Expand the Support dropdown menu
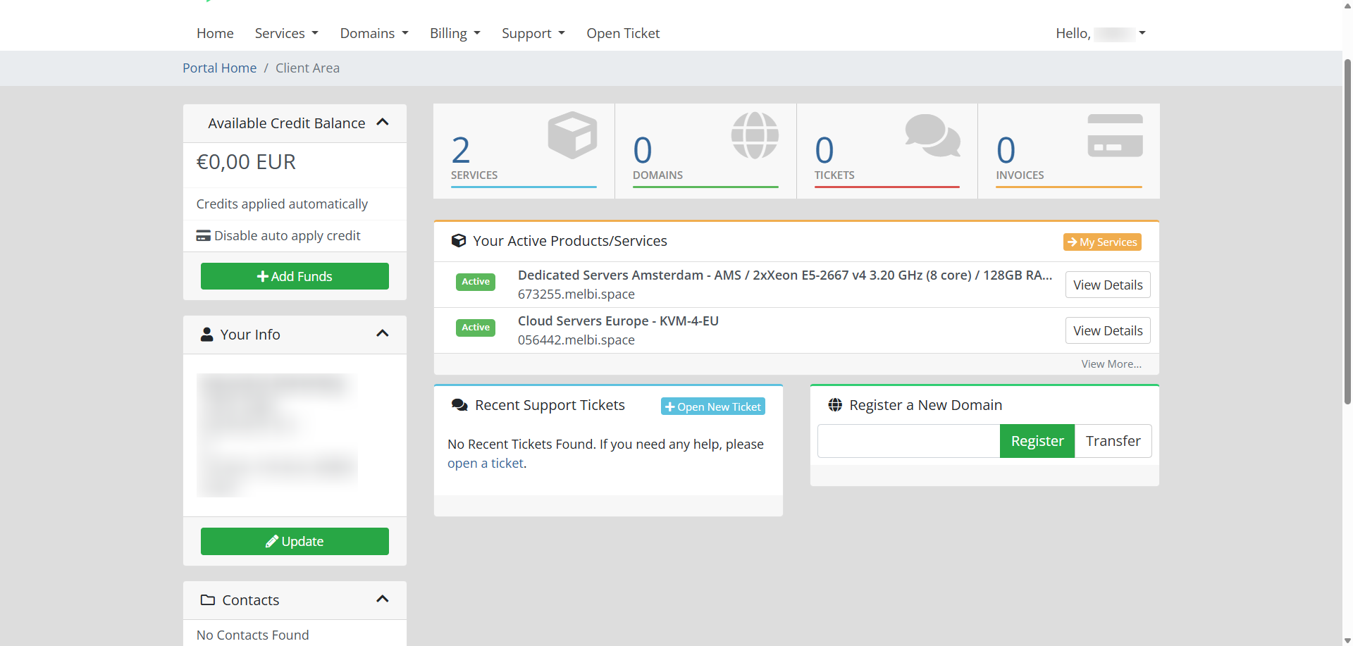 533,33
